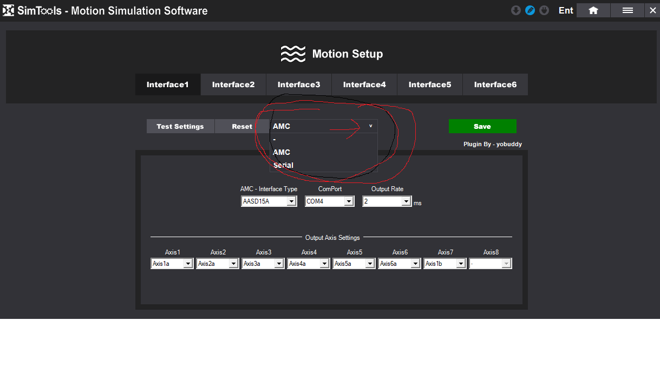This screenshot has width=660, height=379.
Task: Close the SimTools window
Action: coord(652,10)
